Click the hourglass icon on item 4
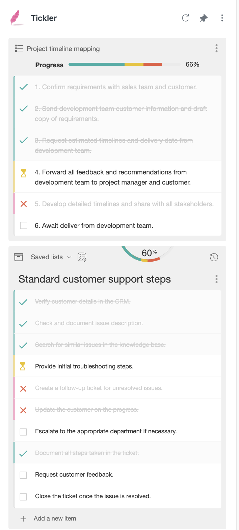 (x=23, y=174)
